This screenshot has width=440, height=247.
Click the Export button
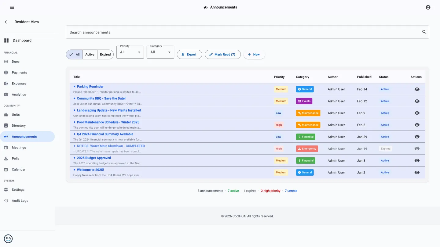[189, 55]
